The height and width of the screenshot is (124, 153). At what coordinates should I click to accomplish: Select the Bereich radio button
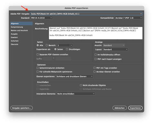pos(46,45)
